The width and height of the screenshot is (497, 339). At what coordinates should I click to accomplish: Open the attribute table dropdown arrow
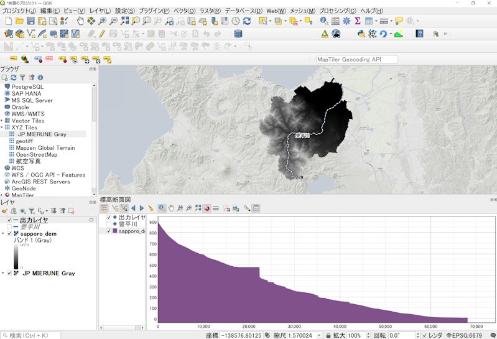tap(376, 21)
